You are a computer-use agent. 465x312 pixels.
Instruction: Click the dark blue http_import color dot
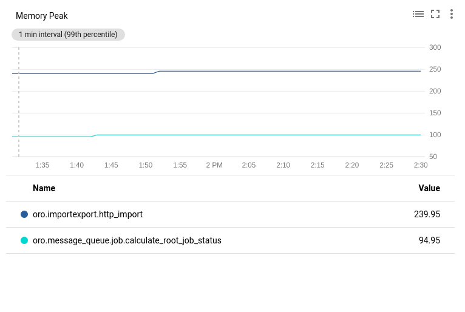pos(24,214)
